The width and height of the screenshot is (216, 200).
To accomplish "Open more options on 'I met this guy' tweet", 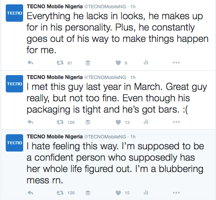I will pyautogui.click(x=176, y=122).
